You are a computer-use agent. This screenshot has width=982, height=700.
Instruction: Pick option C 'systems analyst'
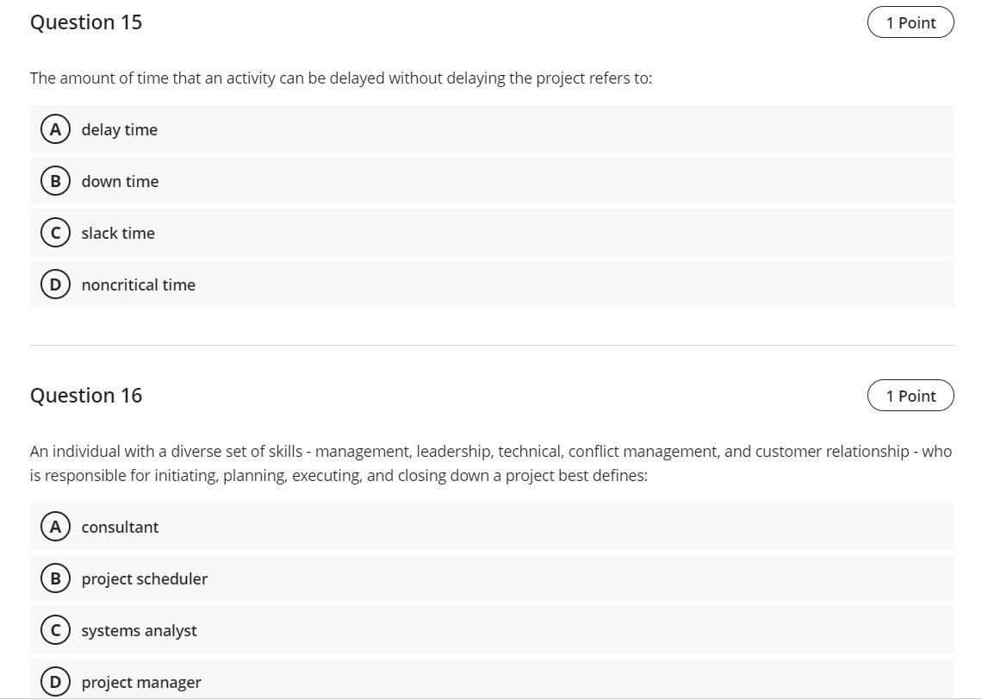tap(492, 630)
